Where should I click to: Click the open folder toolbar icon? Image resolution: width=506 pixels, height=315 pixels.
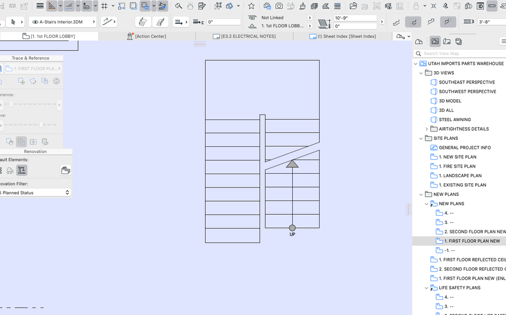(354, 6)
